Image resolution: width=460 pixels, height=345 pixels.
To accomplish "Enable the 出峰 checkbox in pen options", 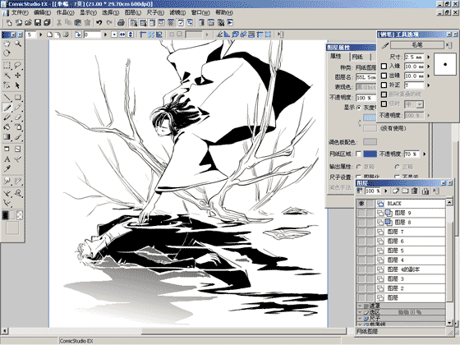I will (384, 76).
